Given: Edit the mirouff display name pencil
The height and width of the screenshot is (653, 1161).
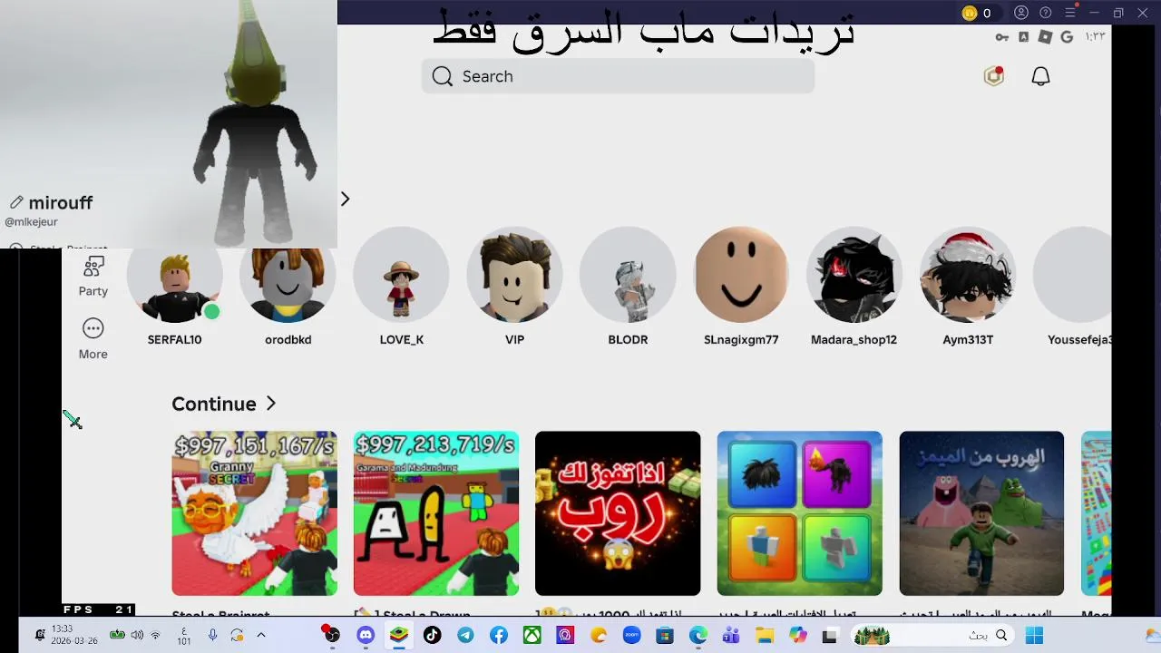Looking at the screenshot, I should click(x=16, y=202).
